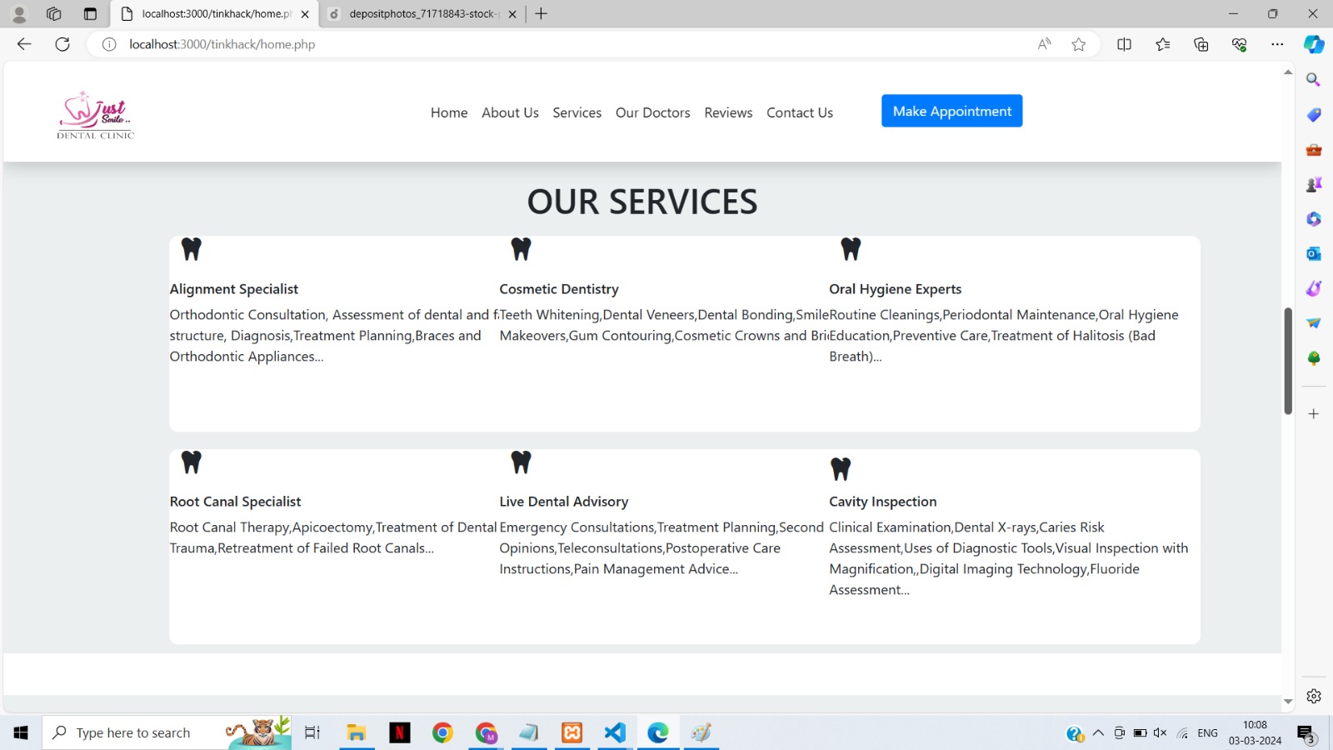
Task: View site information icon in address bar
Action: point(109,44)
